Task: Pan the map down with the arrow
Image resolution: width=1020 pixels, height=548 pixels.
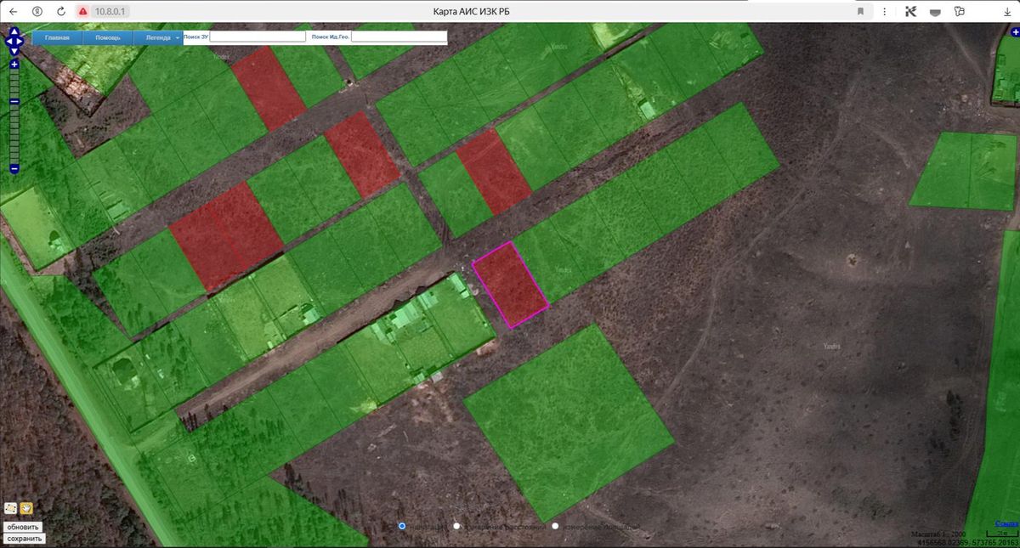Action: (x=14, y=51)
